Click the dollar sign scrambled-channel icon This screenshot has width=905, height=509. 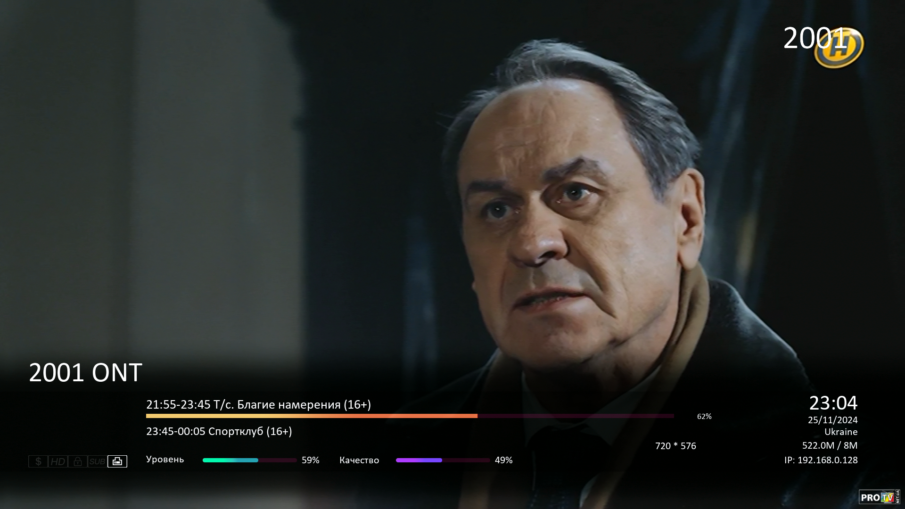point(38,461)
